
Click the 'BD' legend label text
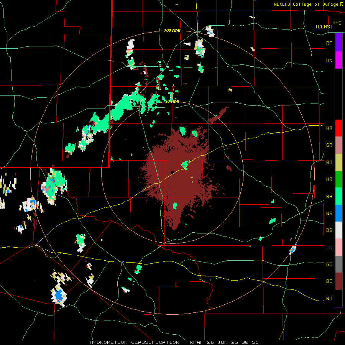(329, 163)
